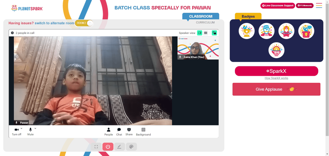Enter fullscreen mode for classroom
This screenshot has height=156, width=329.
[x=96, y=147]
